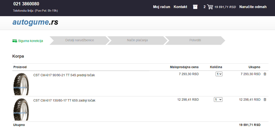Click the autogume.rs logo
The image size is (275, 132).
35,22
